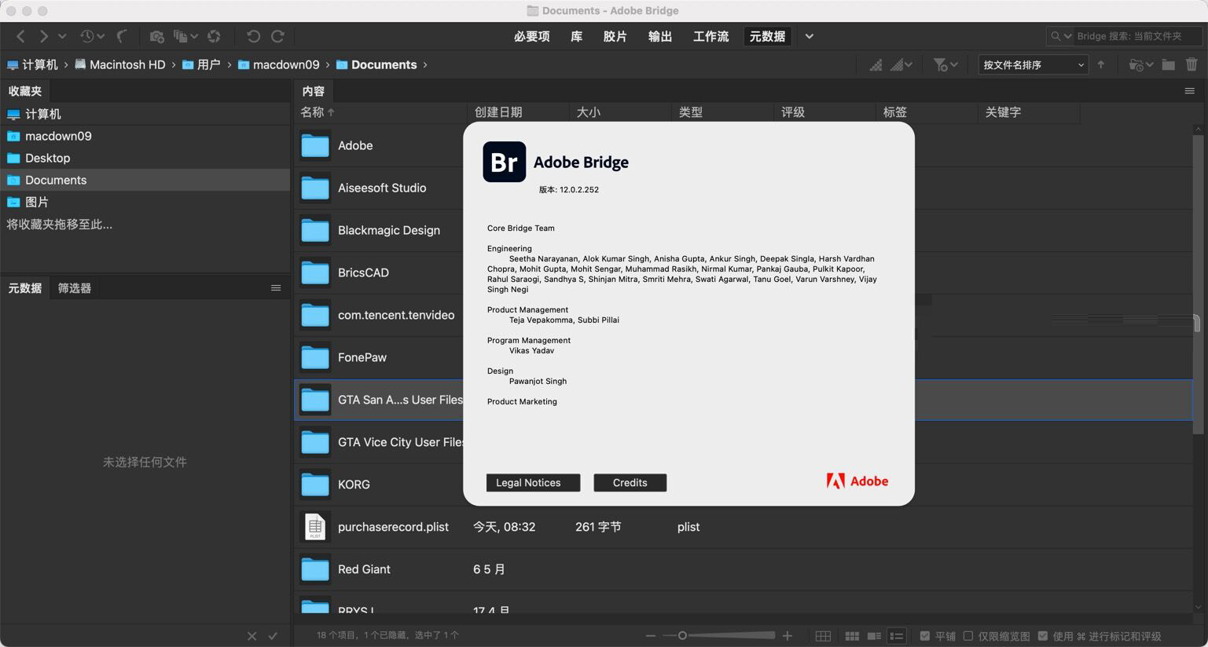
Task: Switch to details view
Action: pos(874,636)
